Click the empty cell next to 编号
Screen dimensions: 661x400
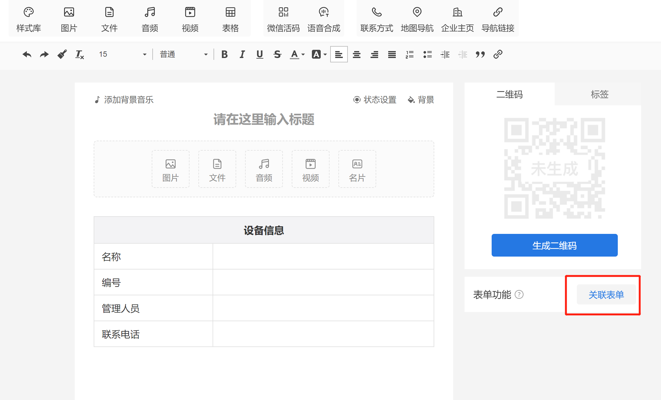(323, 282)
